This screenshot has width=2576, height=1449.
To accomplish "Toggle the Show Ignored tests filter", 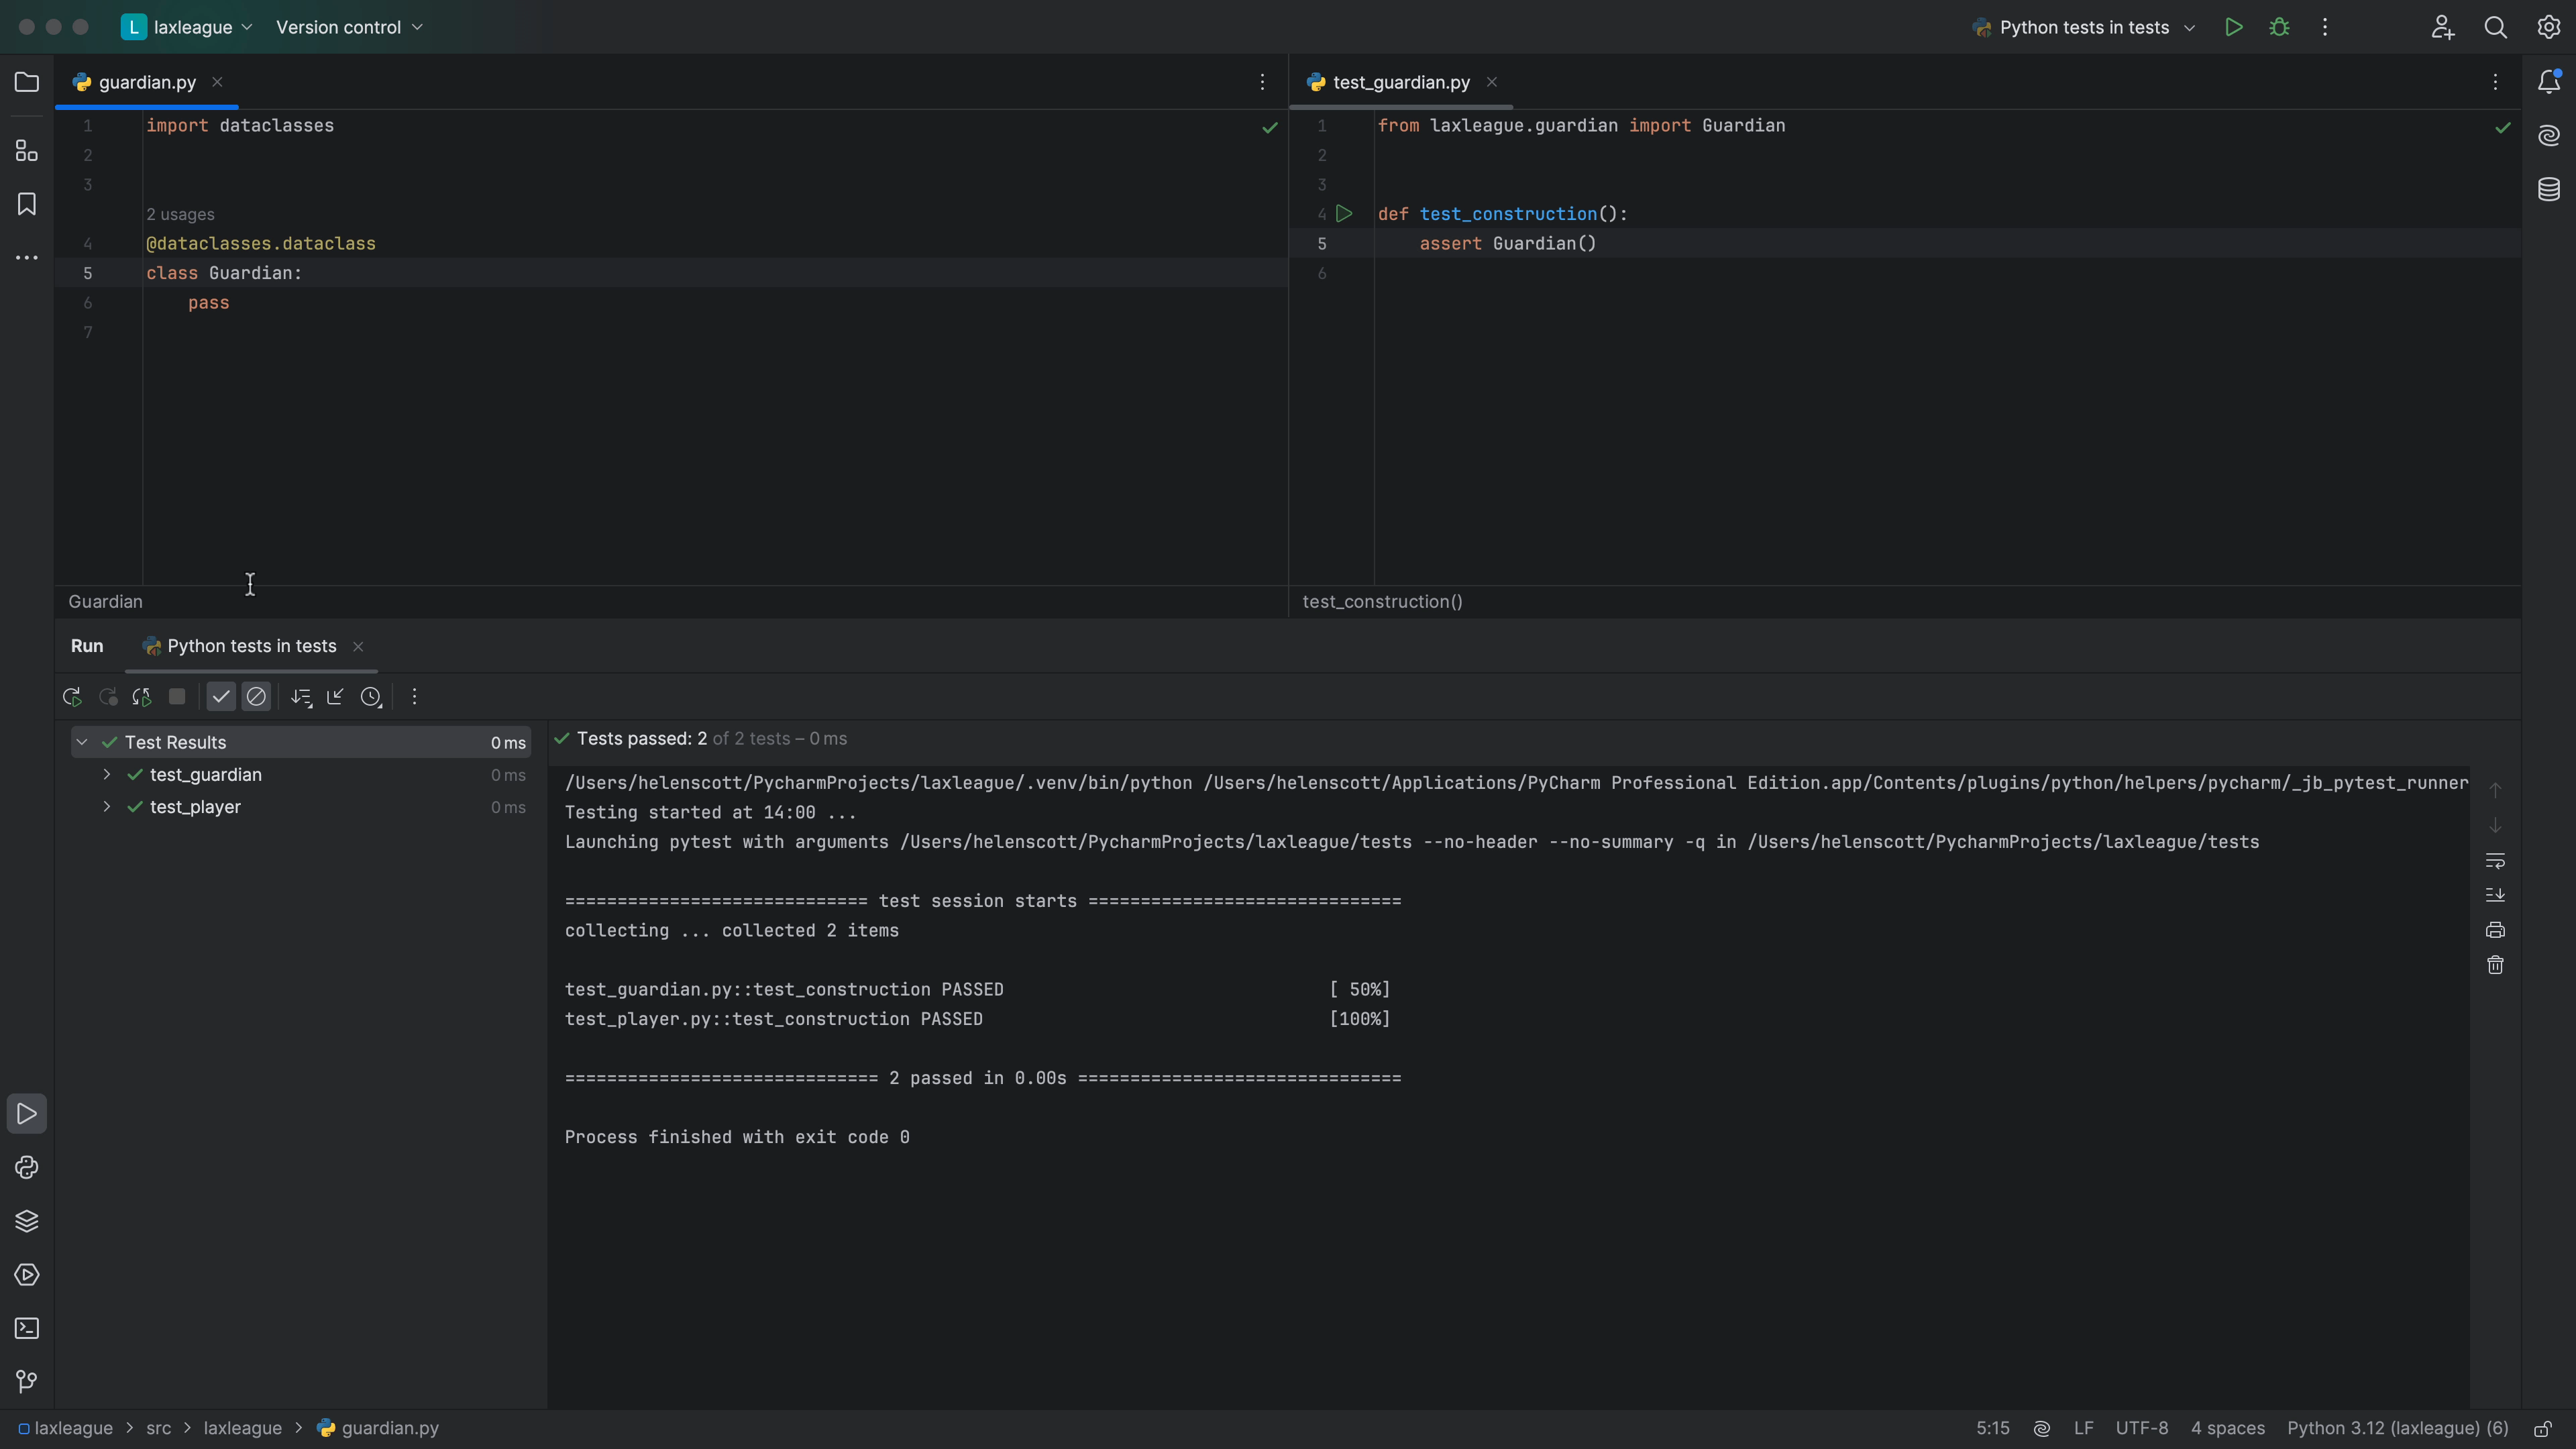I will click(x=257, y=697).
